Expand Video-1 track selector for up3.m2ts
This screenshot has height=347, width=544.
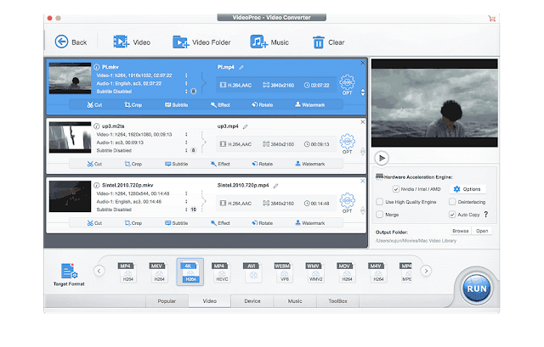186,134
